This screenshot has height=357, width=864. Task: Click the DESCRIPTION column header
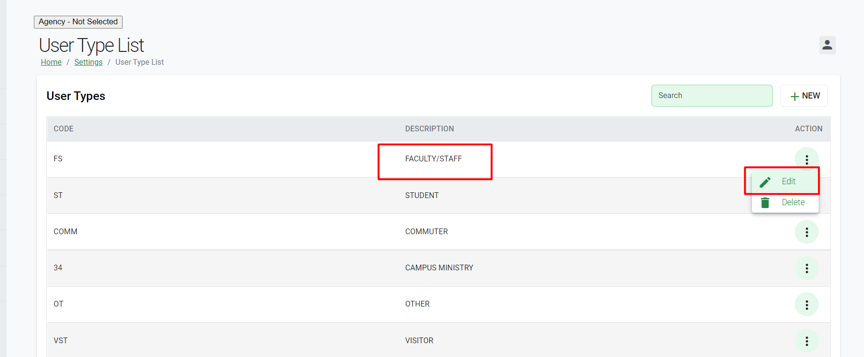click(429, 129)
